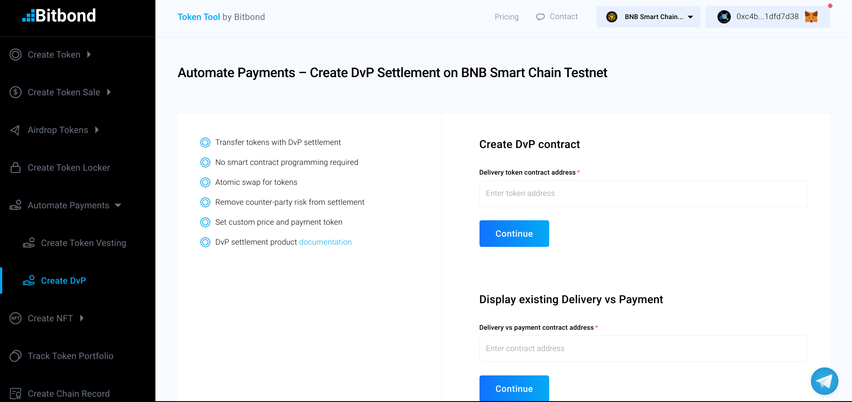Viewport: 852px width, 402px height.
Task: Click the Create NFT badge icon
Action: (x=16, y=318)
